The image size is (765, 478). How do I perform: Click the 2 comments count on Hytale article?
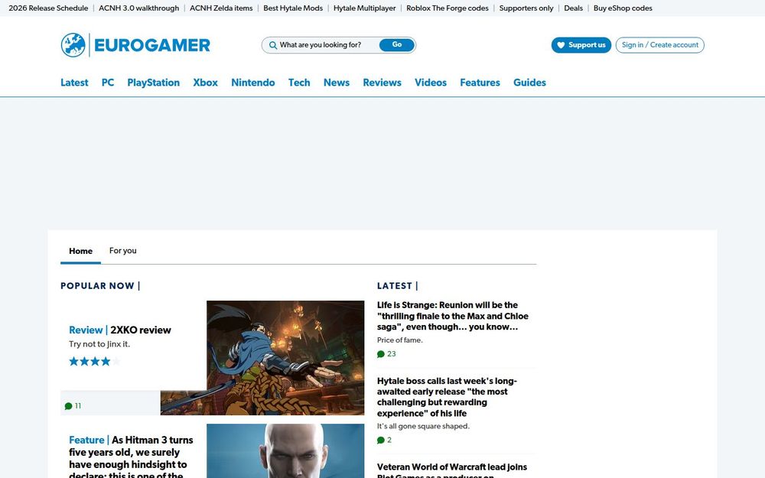tap(389, 440)
